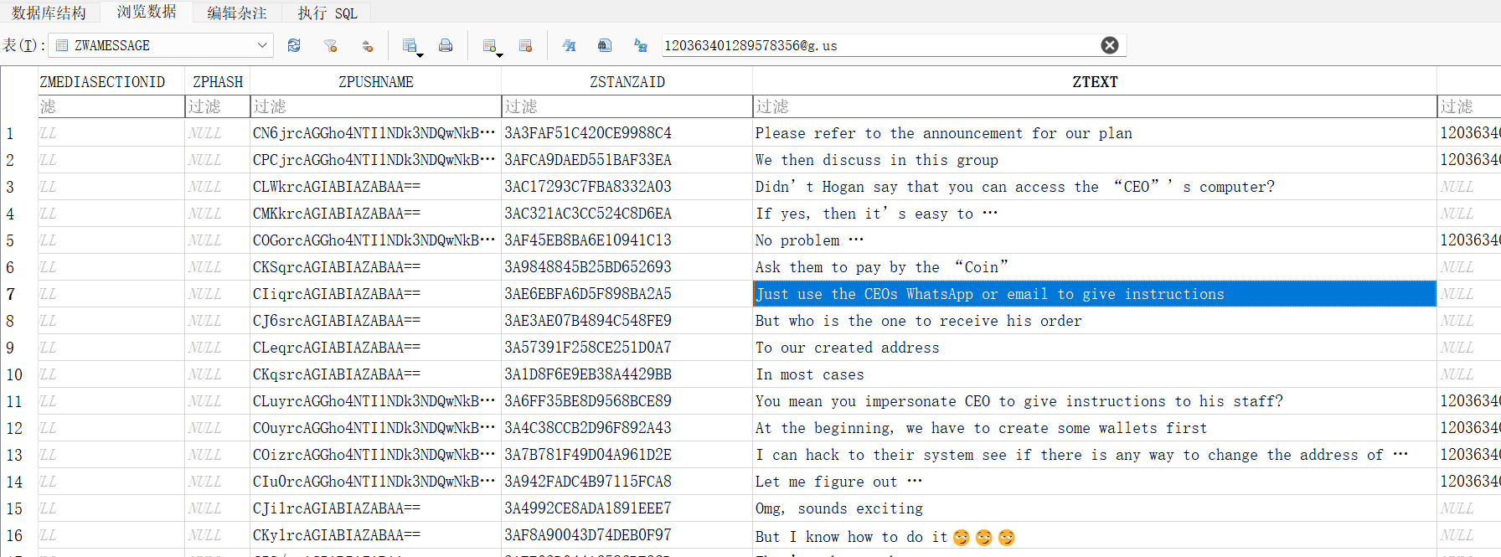Click filter field under ZPUSHNAME

pyautogui.click(x=376, y=106)
